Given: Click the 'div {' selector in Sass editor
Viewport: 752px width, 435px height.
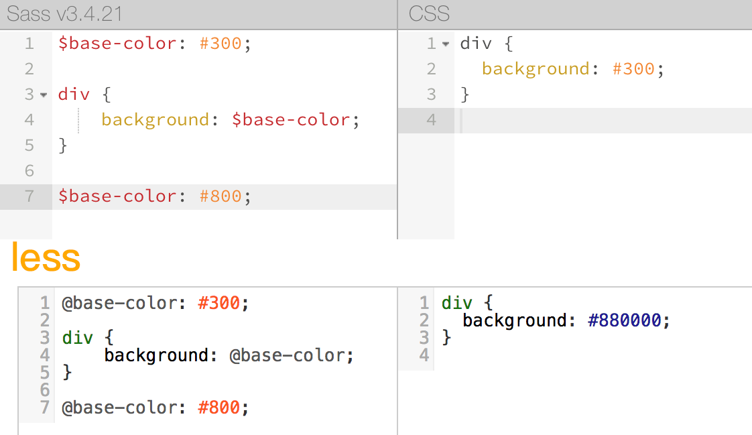Looking at the screenshot, I should pos(84,95).
